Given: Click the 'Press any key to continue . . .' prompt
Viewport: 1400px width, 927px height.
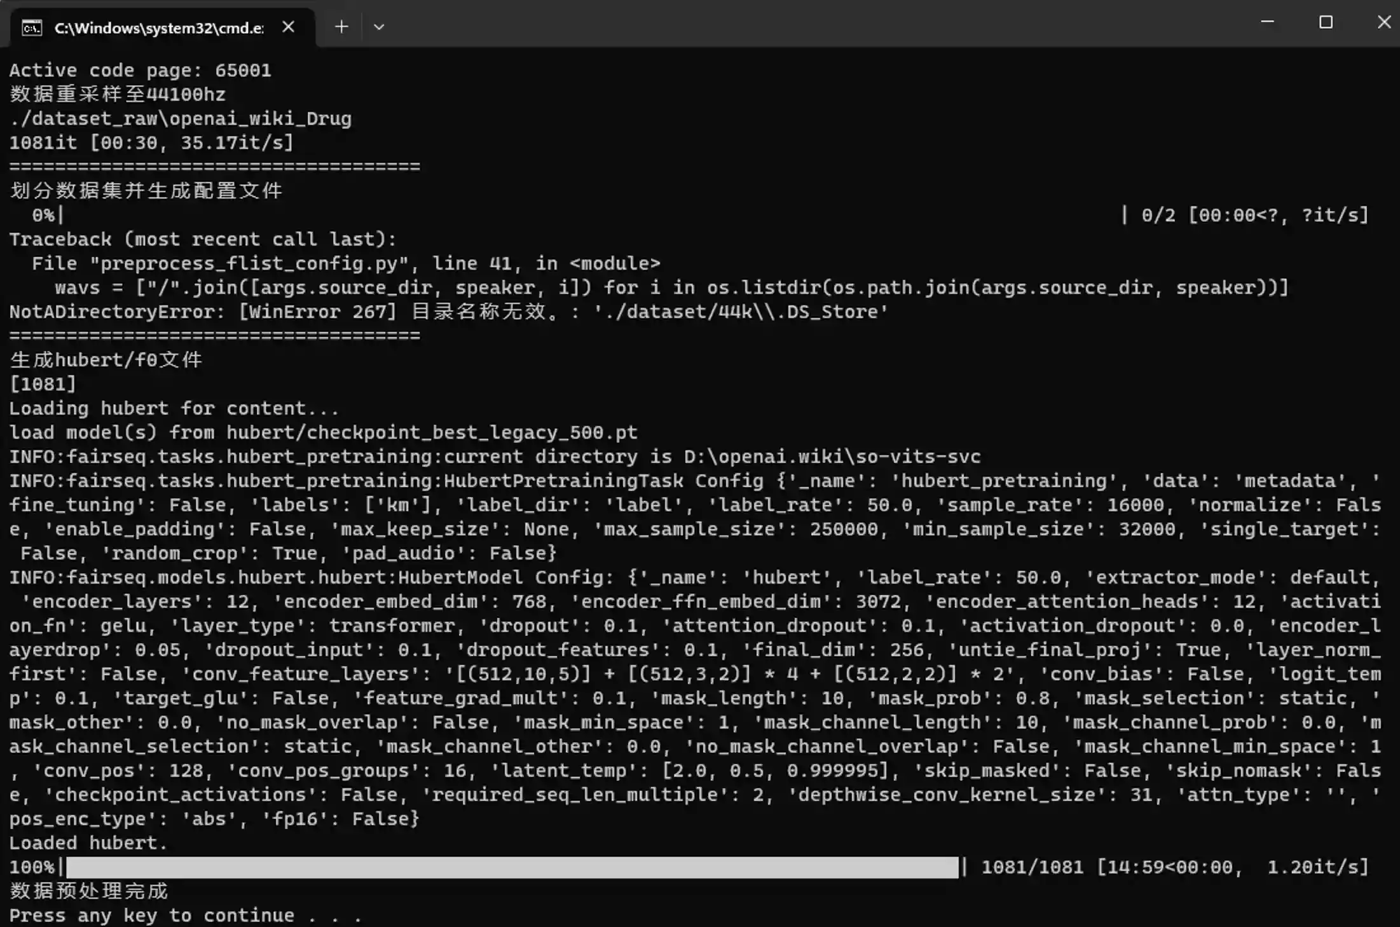Looking at the screenshot, I should 186,916.
